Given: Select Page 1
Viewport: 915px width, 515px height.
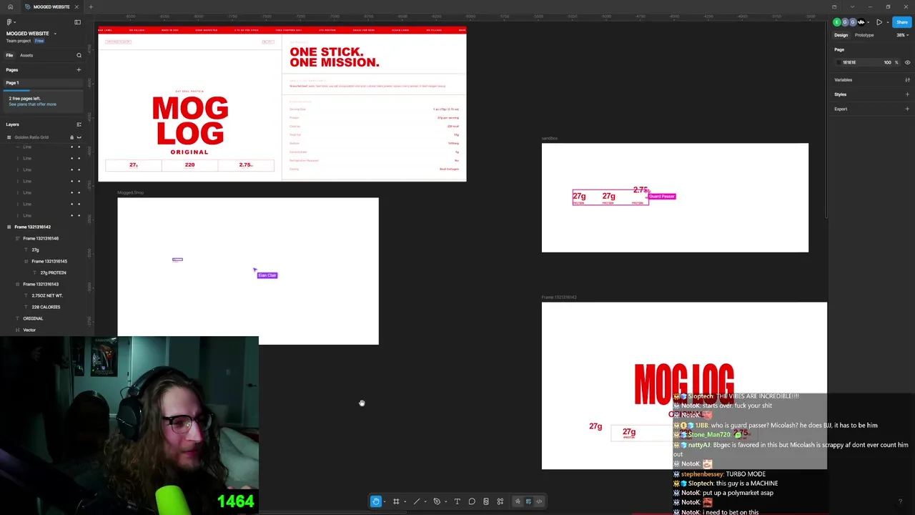Looking at the screenshot, I should point(41,83).
